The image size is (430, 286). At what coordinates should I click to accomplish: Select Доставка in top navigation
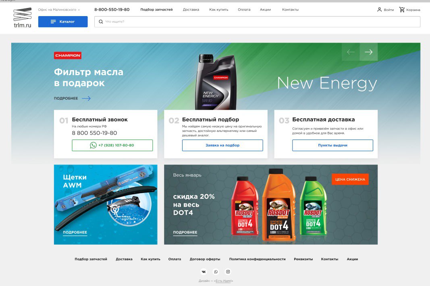click(x=191, y=10)
